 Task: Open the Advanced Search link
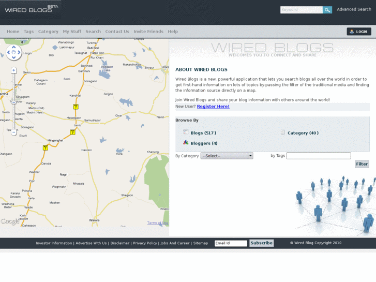pyautogui.click(x=354, y=9)
